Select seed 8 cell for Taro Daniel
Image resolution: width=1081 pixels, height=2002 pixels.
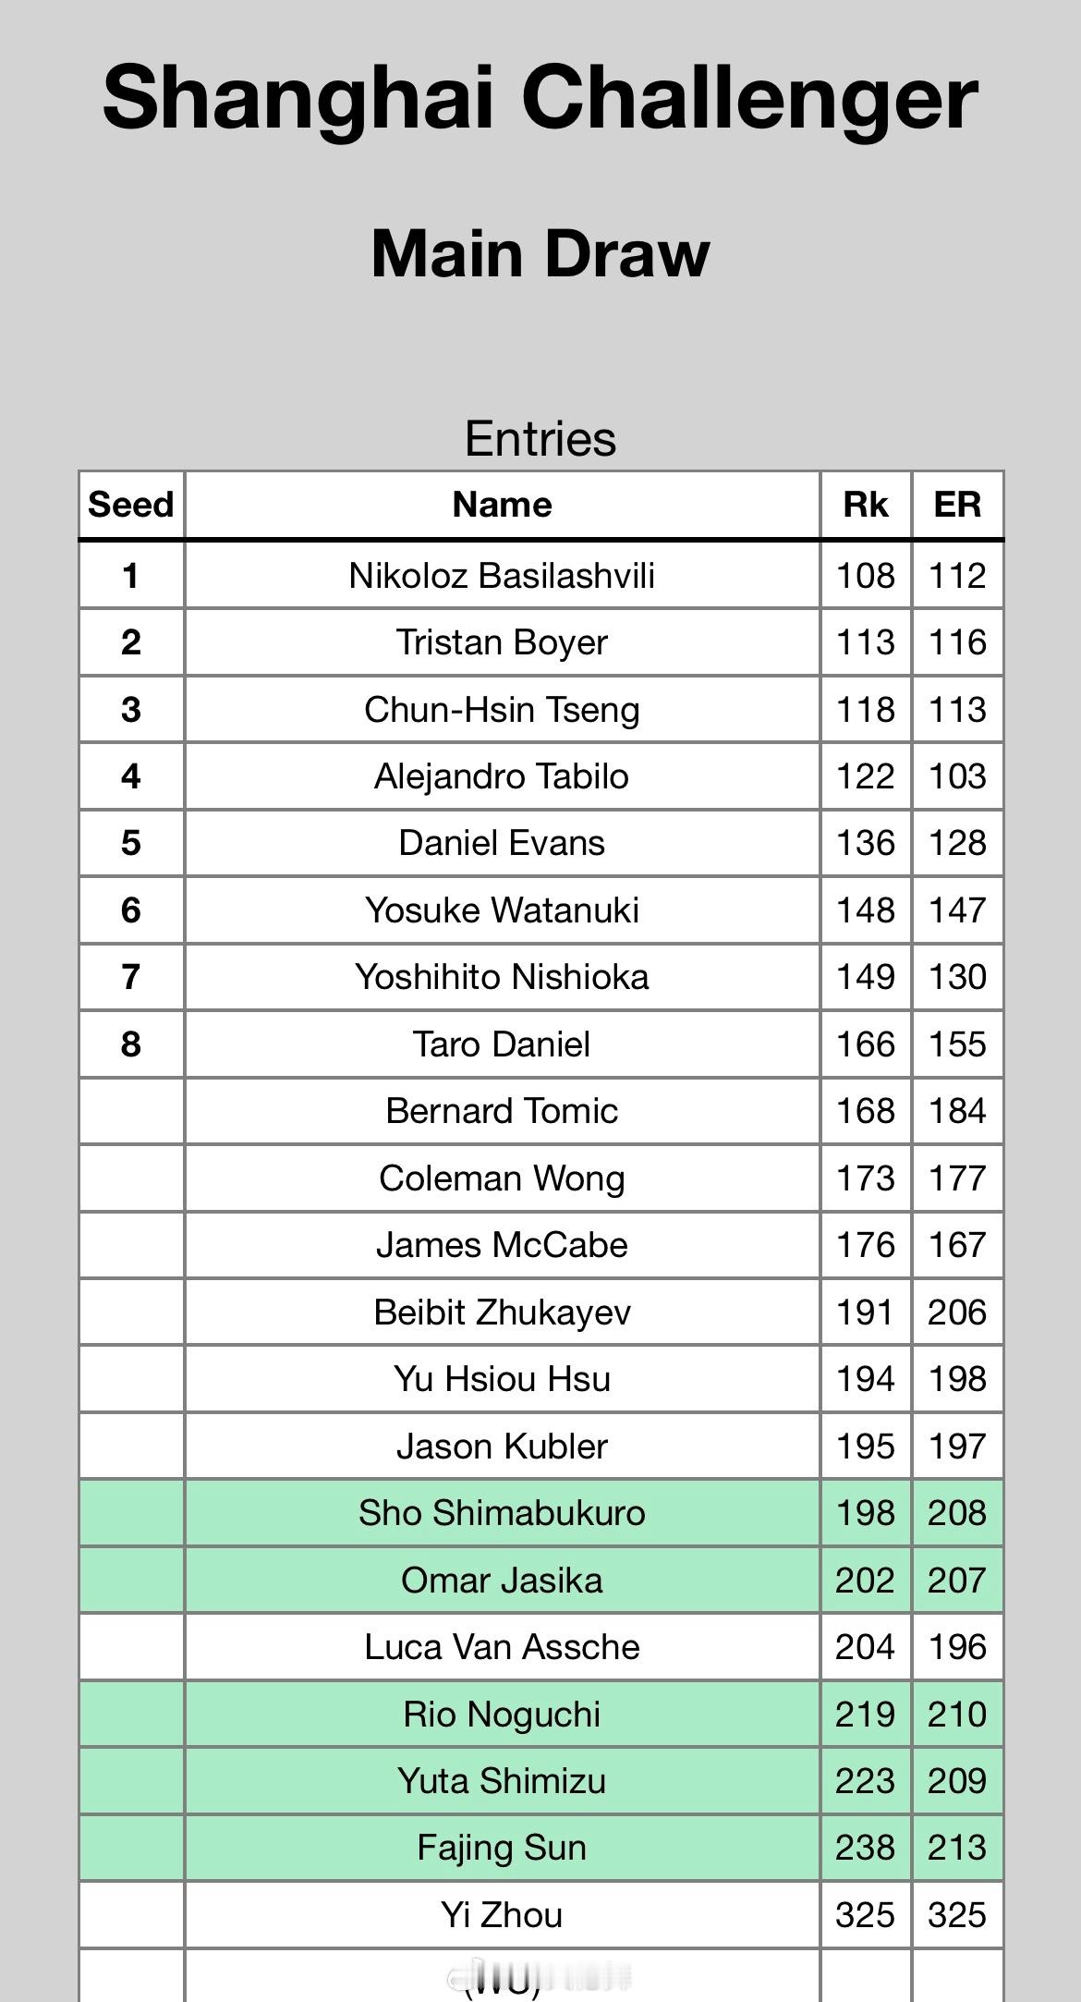[x=130, y=1044]
